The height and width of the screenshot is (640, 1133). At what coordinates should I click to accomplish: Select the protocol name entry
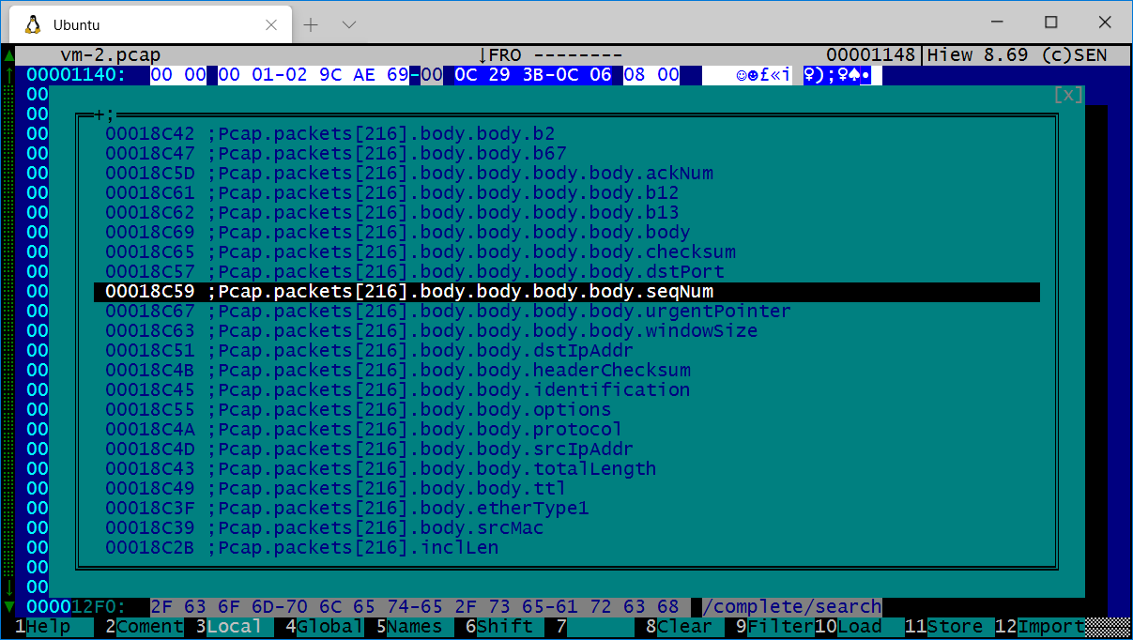coord(567,429)
